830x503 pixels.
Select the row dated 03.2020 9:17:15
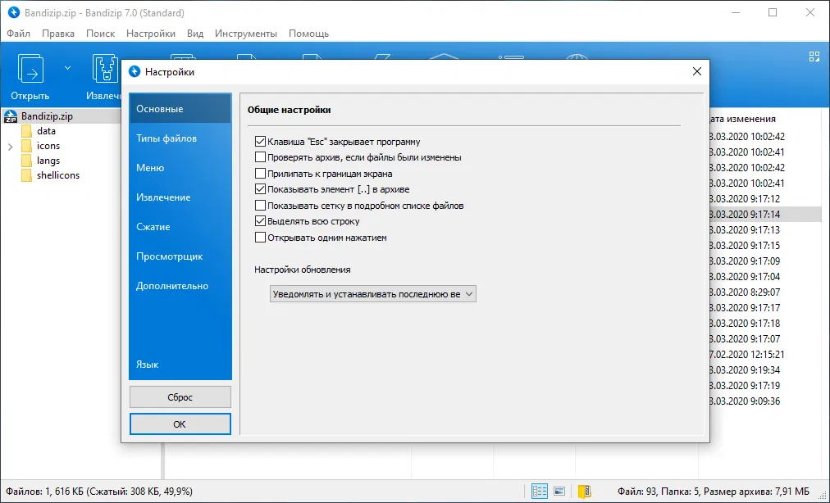pyautogui.click(x=765, y=246)
